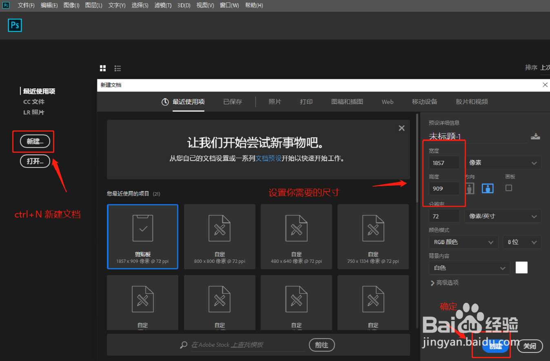Open the 文字(Y) menu
This screenshot has height=361, width=550.
click(x=117, y=5)
